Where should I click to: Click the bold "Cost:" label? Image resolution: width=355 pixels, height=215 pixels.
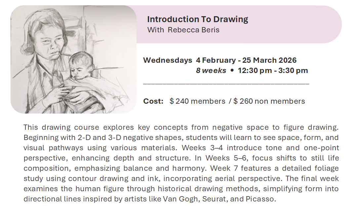[x=153, y=101]
